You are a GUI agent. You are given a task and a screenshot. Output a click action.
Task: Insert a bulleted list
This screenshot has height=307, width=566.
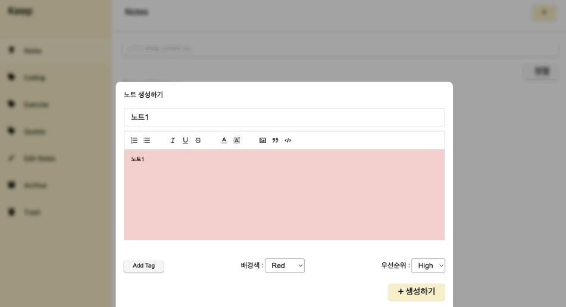click(147, 140)
